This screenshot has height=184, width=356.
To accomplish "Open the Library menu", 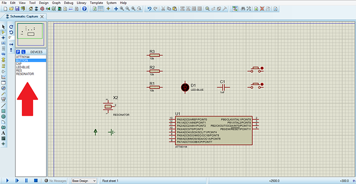I will click(81, 3).
